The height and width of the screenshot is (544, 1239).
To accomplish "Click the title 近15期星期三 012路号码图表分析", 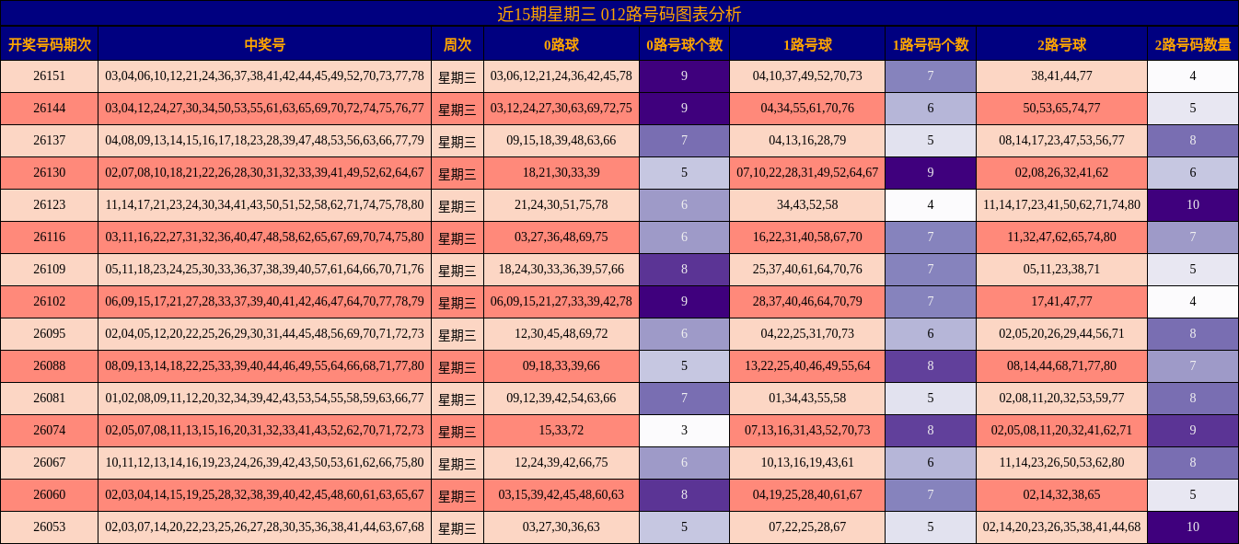I will (619, 14).
